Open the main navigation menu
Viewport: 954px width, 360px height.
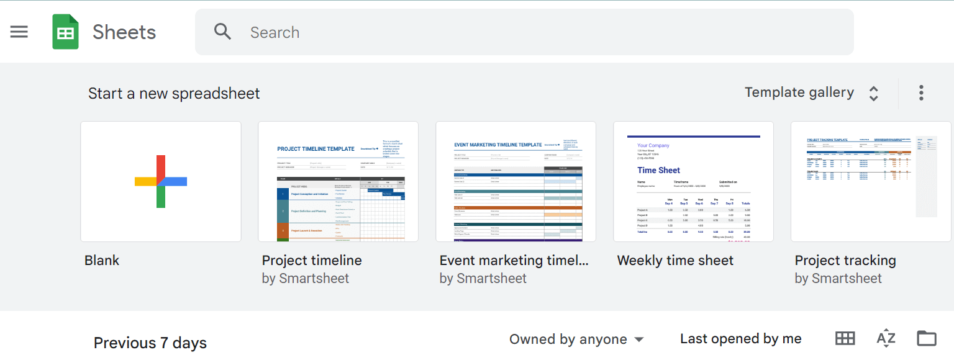(x=19, y=32)
